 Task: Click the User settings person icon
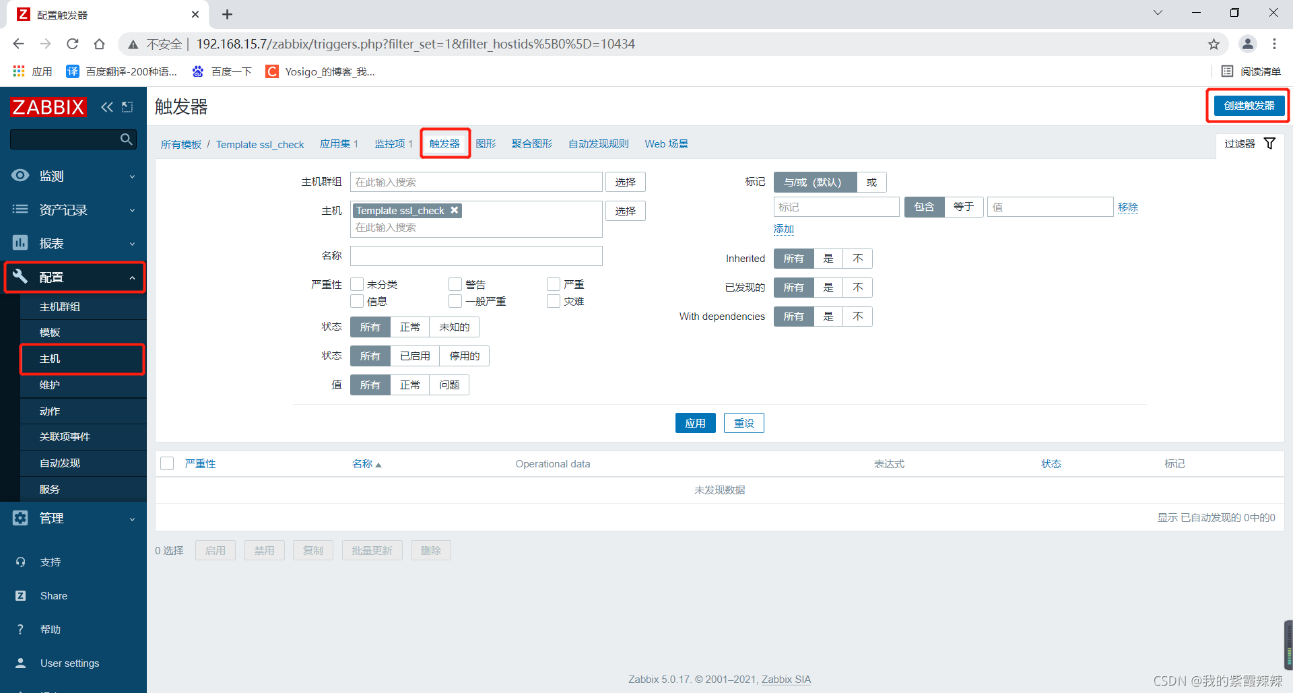tap(20, 663)
